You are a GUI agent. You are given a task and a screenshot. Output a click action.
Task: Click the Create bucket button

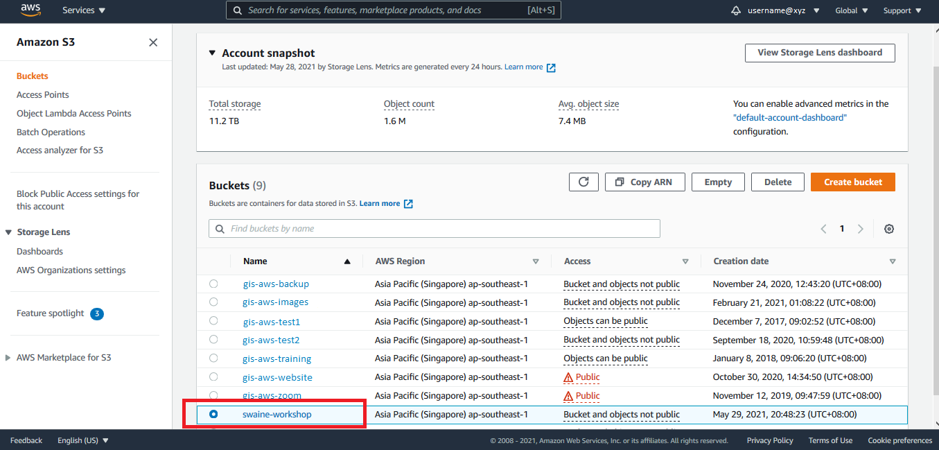coord(853,182)
